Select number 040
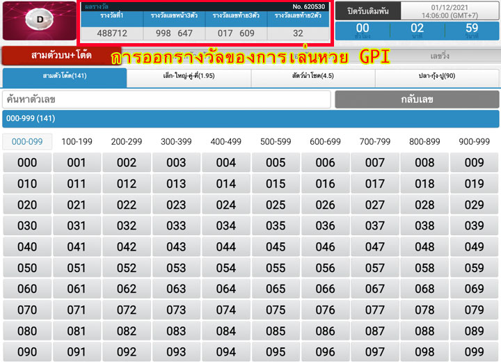This screenshot has width=501, height=364. [27, 247]
